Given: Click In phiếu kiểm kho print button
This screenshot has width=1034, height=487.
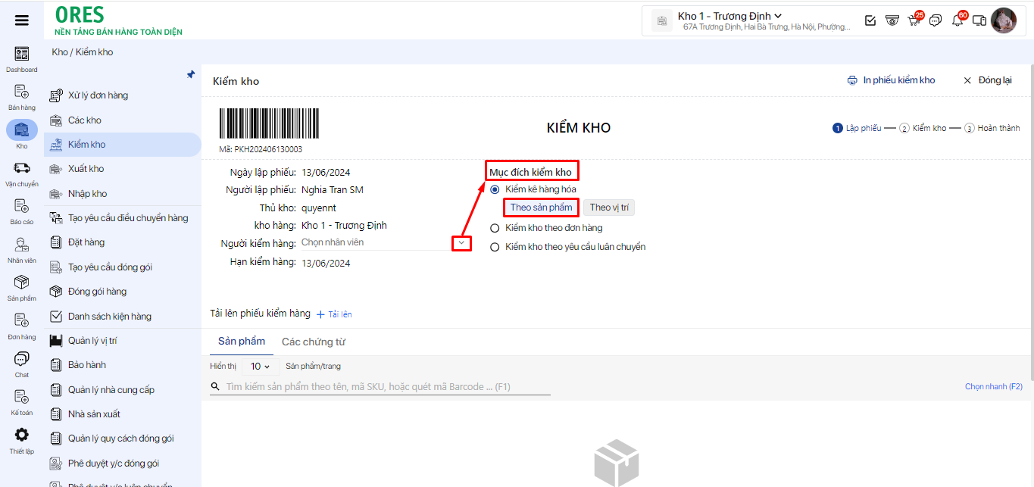Looking at the screenshot, I should [892, 80].
